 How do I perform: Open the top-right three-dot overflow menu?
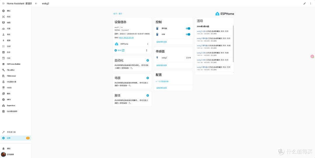click(x=310, y=3)
